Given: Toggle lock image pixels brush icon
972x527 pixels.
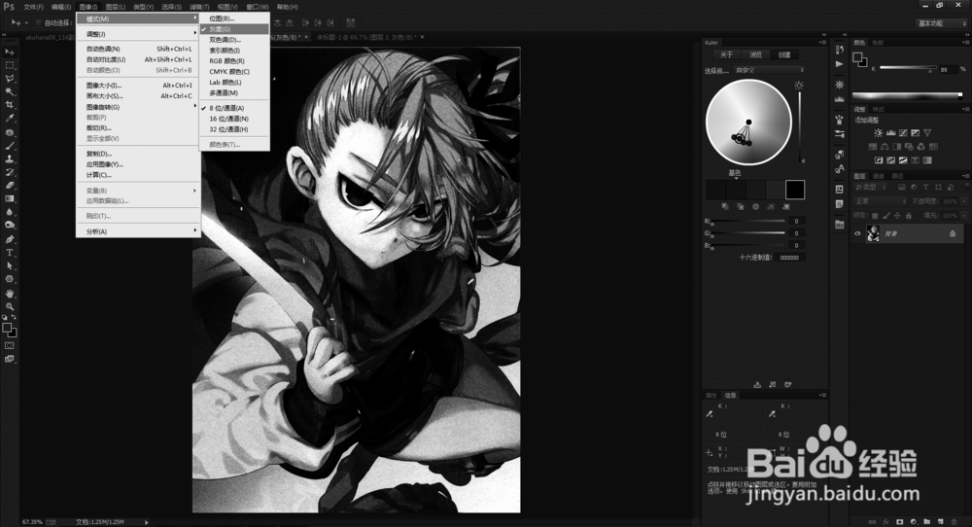Looking at the screenshot, I should (x=886, y=216).
